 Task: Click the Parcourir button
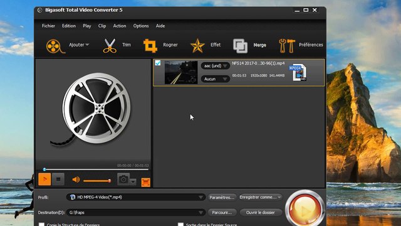pyautogui.click(x=222, y=212)
